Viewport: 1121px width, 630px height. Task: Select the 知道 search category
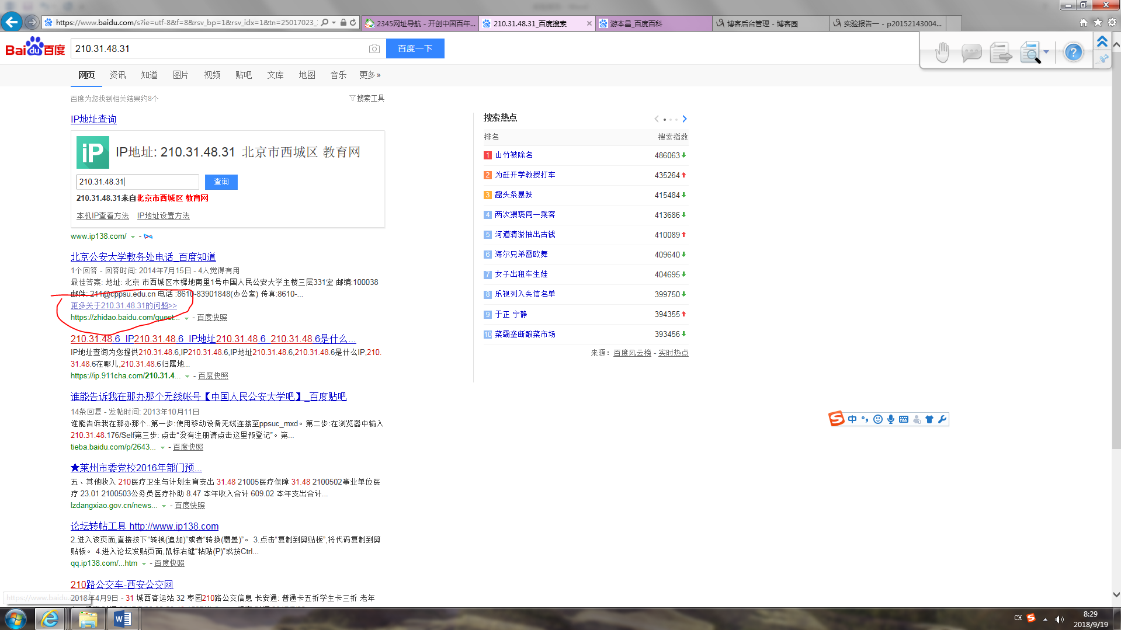click(x=149, y=75)
